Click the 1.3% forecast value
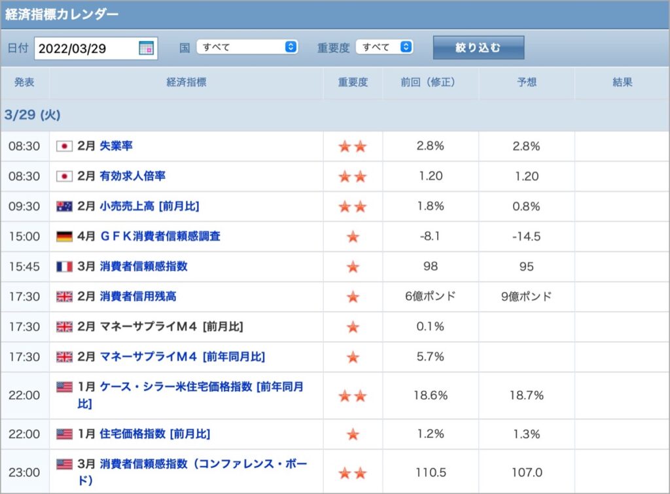The width and height of the screenshot is (670, 494). (527, 435)
